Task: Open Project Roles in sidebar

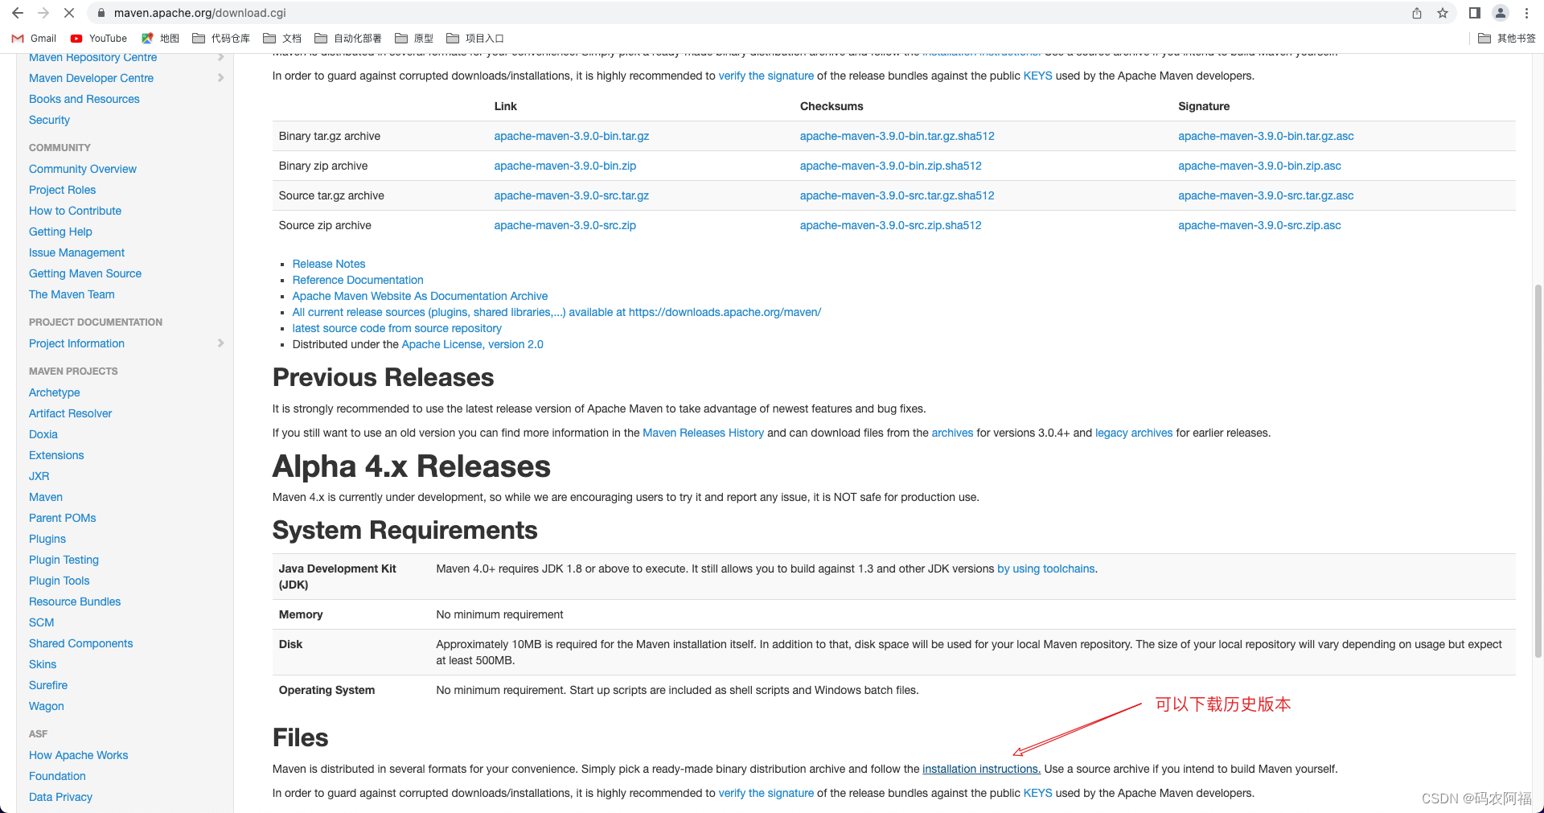Action: pyautogui.click(x=62, y=190)
